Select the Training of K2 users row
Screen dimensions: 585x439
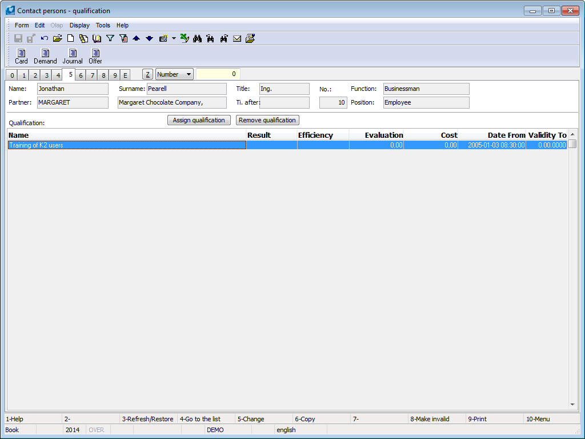[x=287, y=145]
